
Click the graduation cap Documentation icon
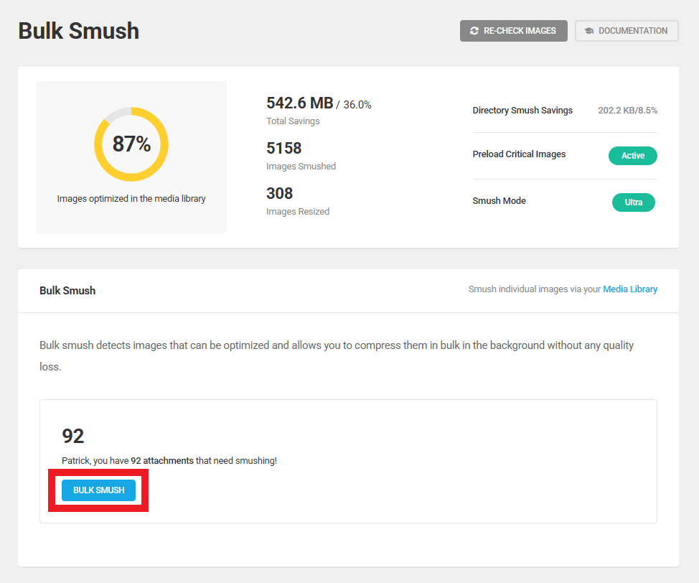pos(589,31)
